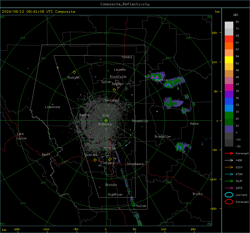Click the white plus marker west of Hanna
Viewport: 250px width, 233px height.
pyautogui.click(x=157, y=111)
